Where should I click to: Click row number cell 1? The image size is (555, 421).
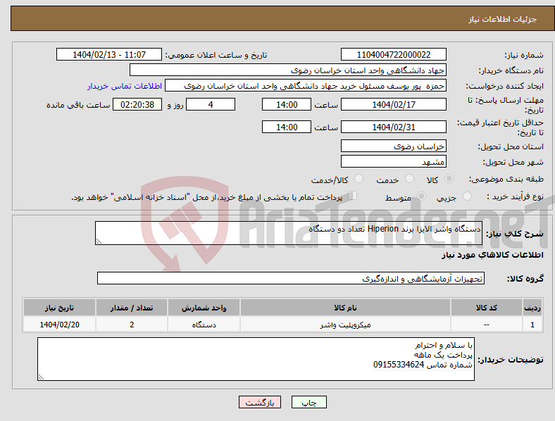[x=532, y=325]
